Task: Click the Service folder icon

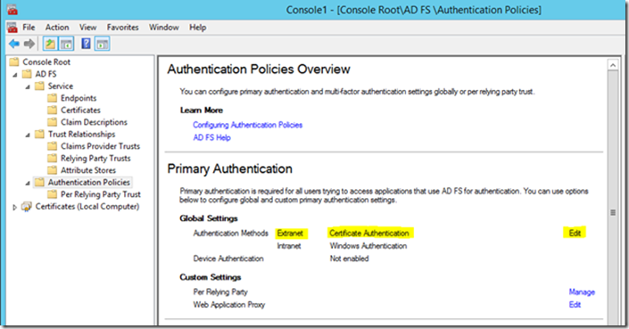Action: point(39,86)
